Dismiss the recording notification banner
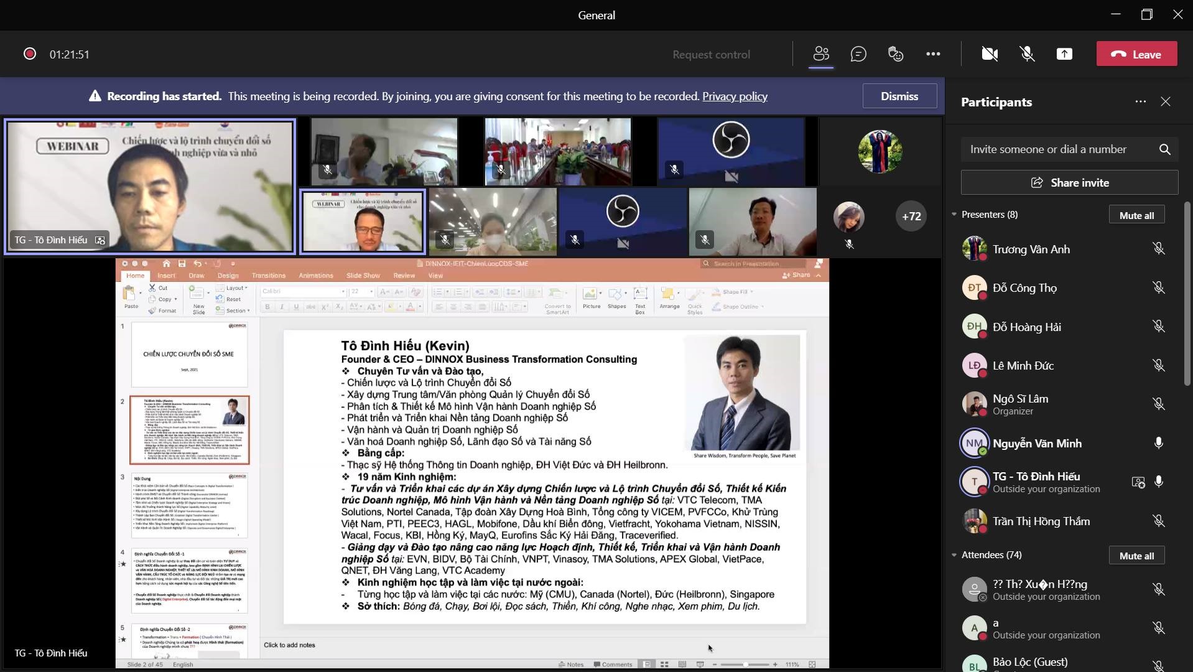Viewport: 1193px width, 672px height. tap(899, 96)
